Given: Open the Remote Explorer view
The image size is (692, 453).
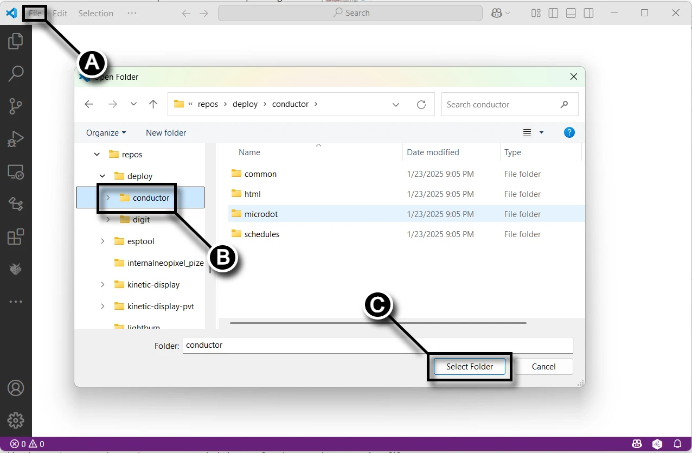Looking at the screenshot, I should pos(16,172).
